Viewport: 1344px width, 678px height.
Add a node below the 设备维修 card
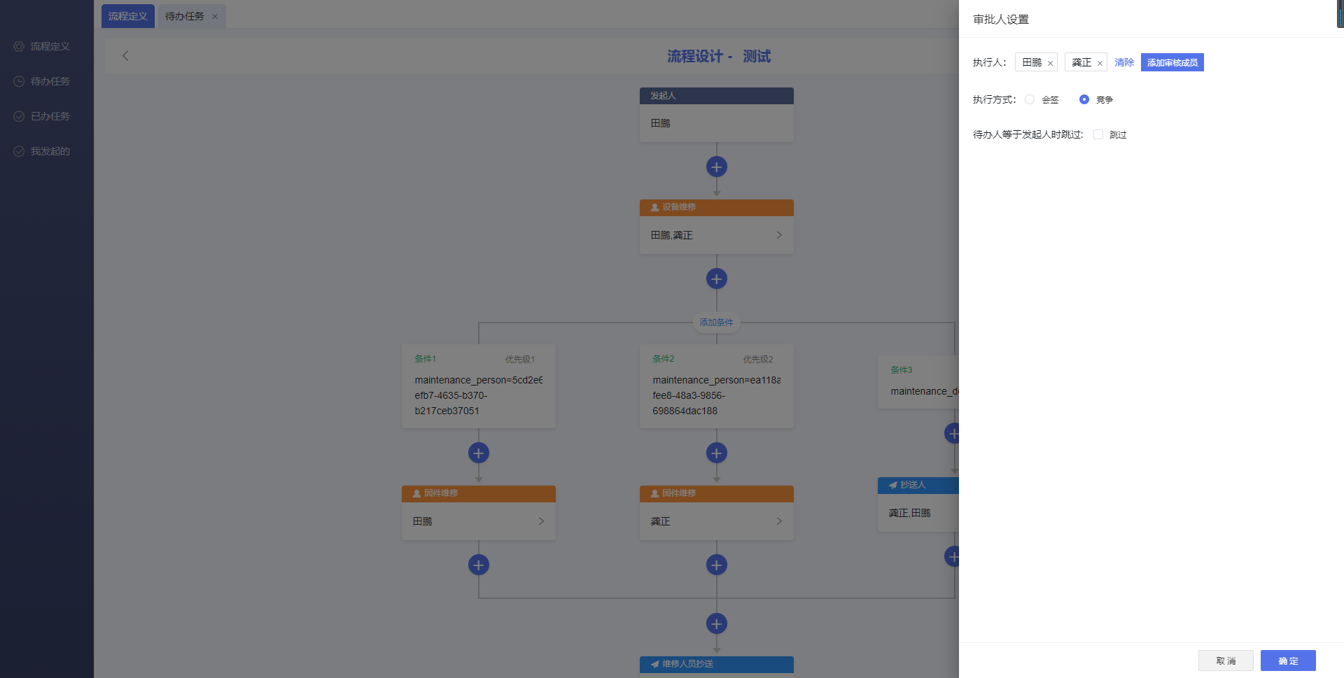716,279
